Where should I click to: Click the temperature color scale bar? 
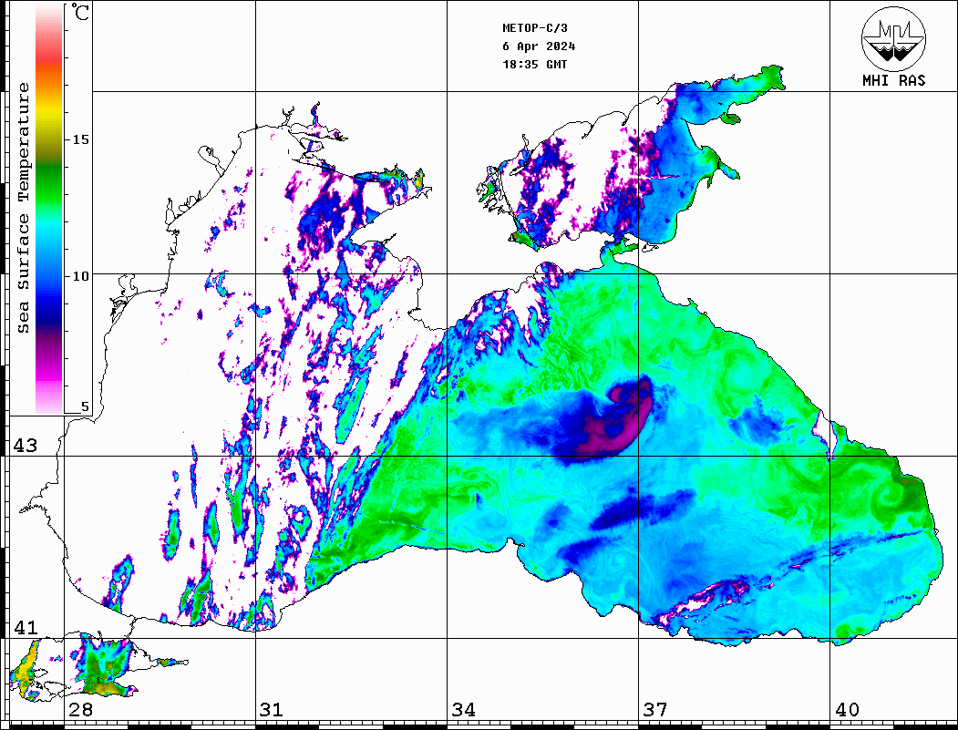(x=49, y=209)
